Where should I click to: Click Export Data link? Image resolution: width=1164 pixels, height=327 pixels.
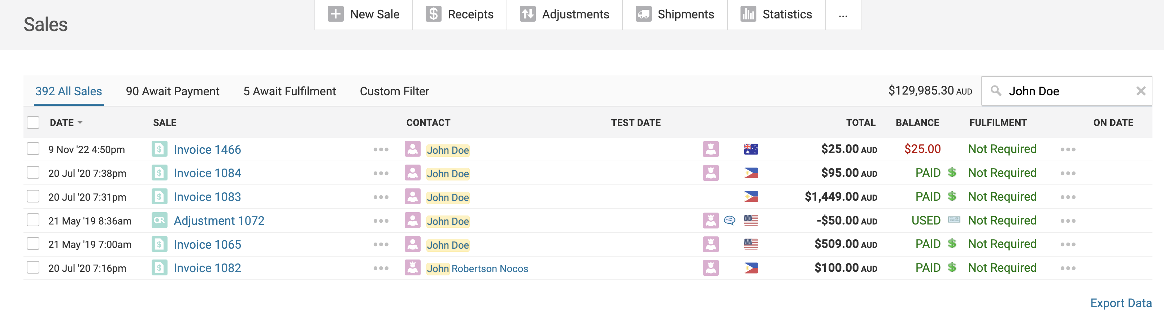[1120, 303]
